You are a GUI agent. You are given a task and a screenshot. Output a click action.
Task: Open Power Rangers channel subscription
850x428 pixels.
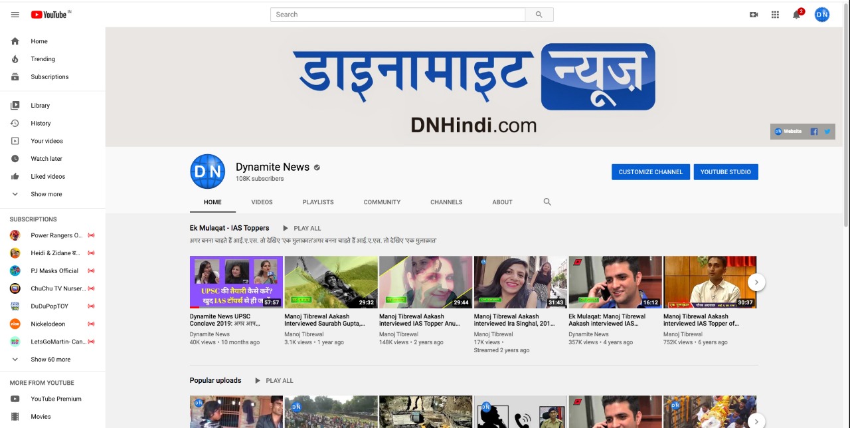click(52, 235)
